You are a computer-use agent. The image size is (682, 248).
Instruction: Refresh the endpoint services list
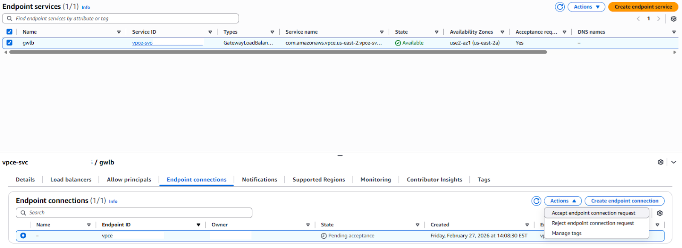(560, 7)
